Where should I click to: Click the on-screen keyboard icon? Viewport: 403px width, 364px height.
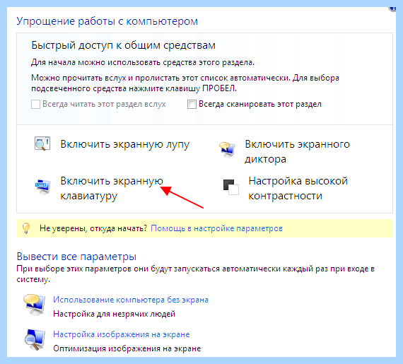coord(42,187)
